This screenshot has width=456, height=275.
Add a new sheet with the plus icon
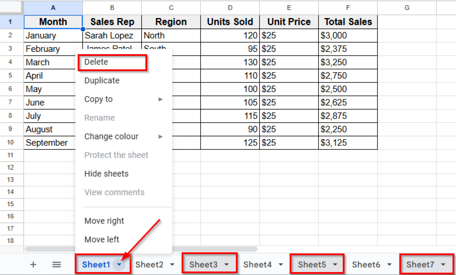33,265
